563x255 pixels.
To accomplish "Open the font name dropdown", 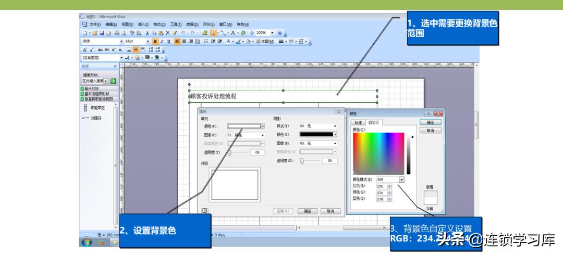I will tap(121, 41).
